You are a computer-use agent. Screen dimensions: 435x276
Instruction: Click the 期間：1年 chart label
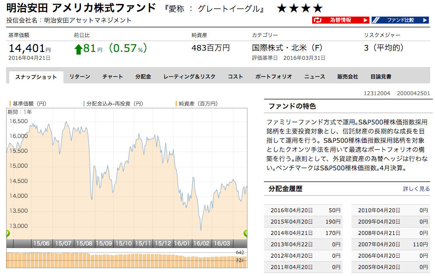point(20,112)
